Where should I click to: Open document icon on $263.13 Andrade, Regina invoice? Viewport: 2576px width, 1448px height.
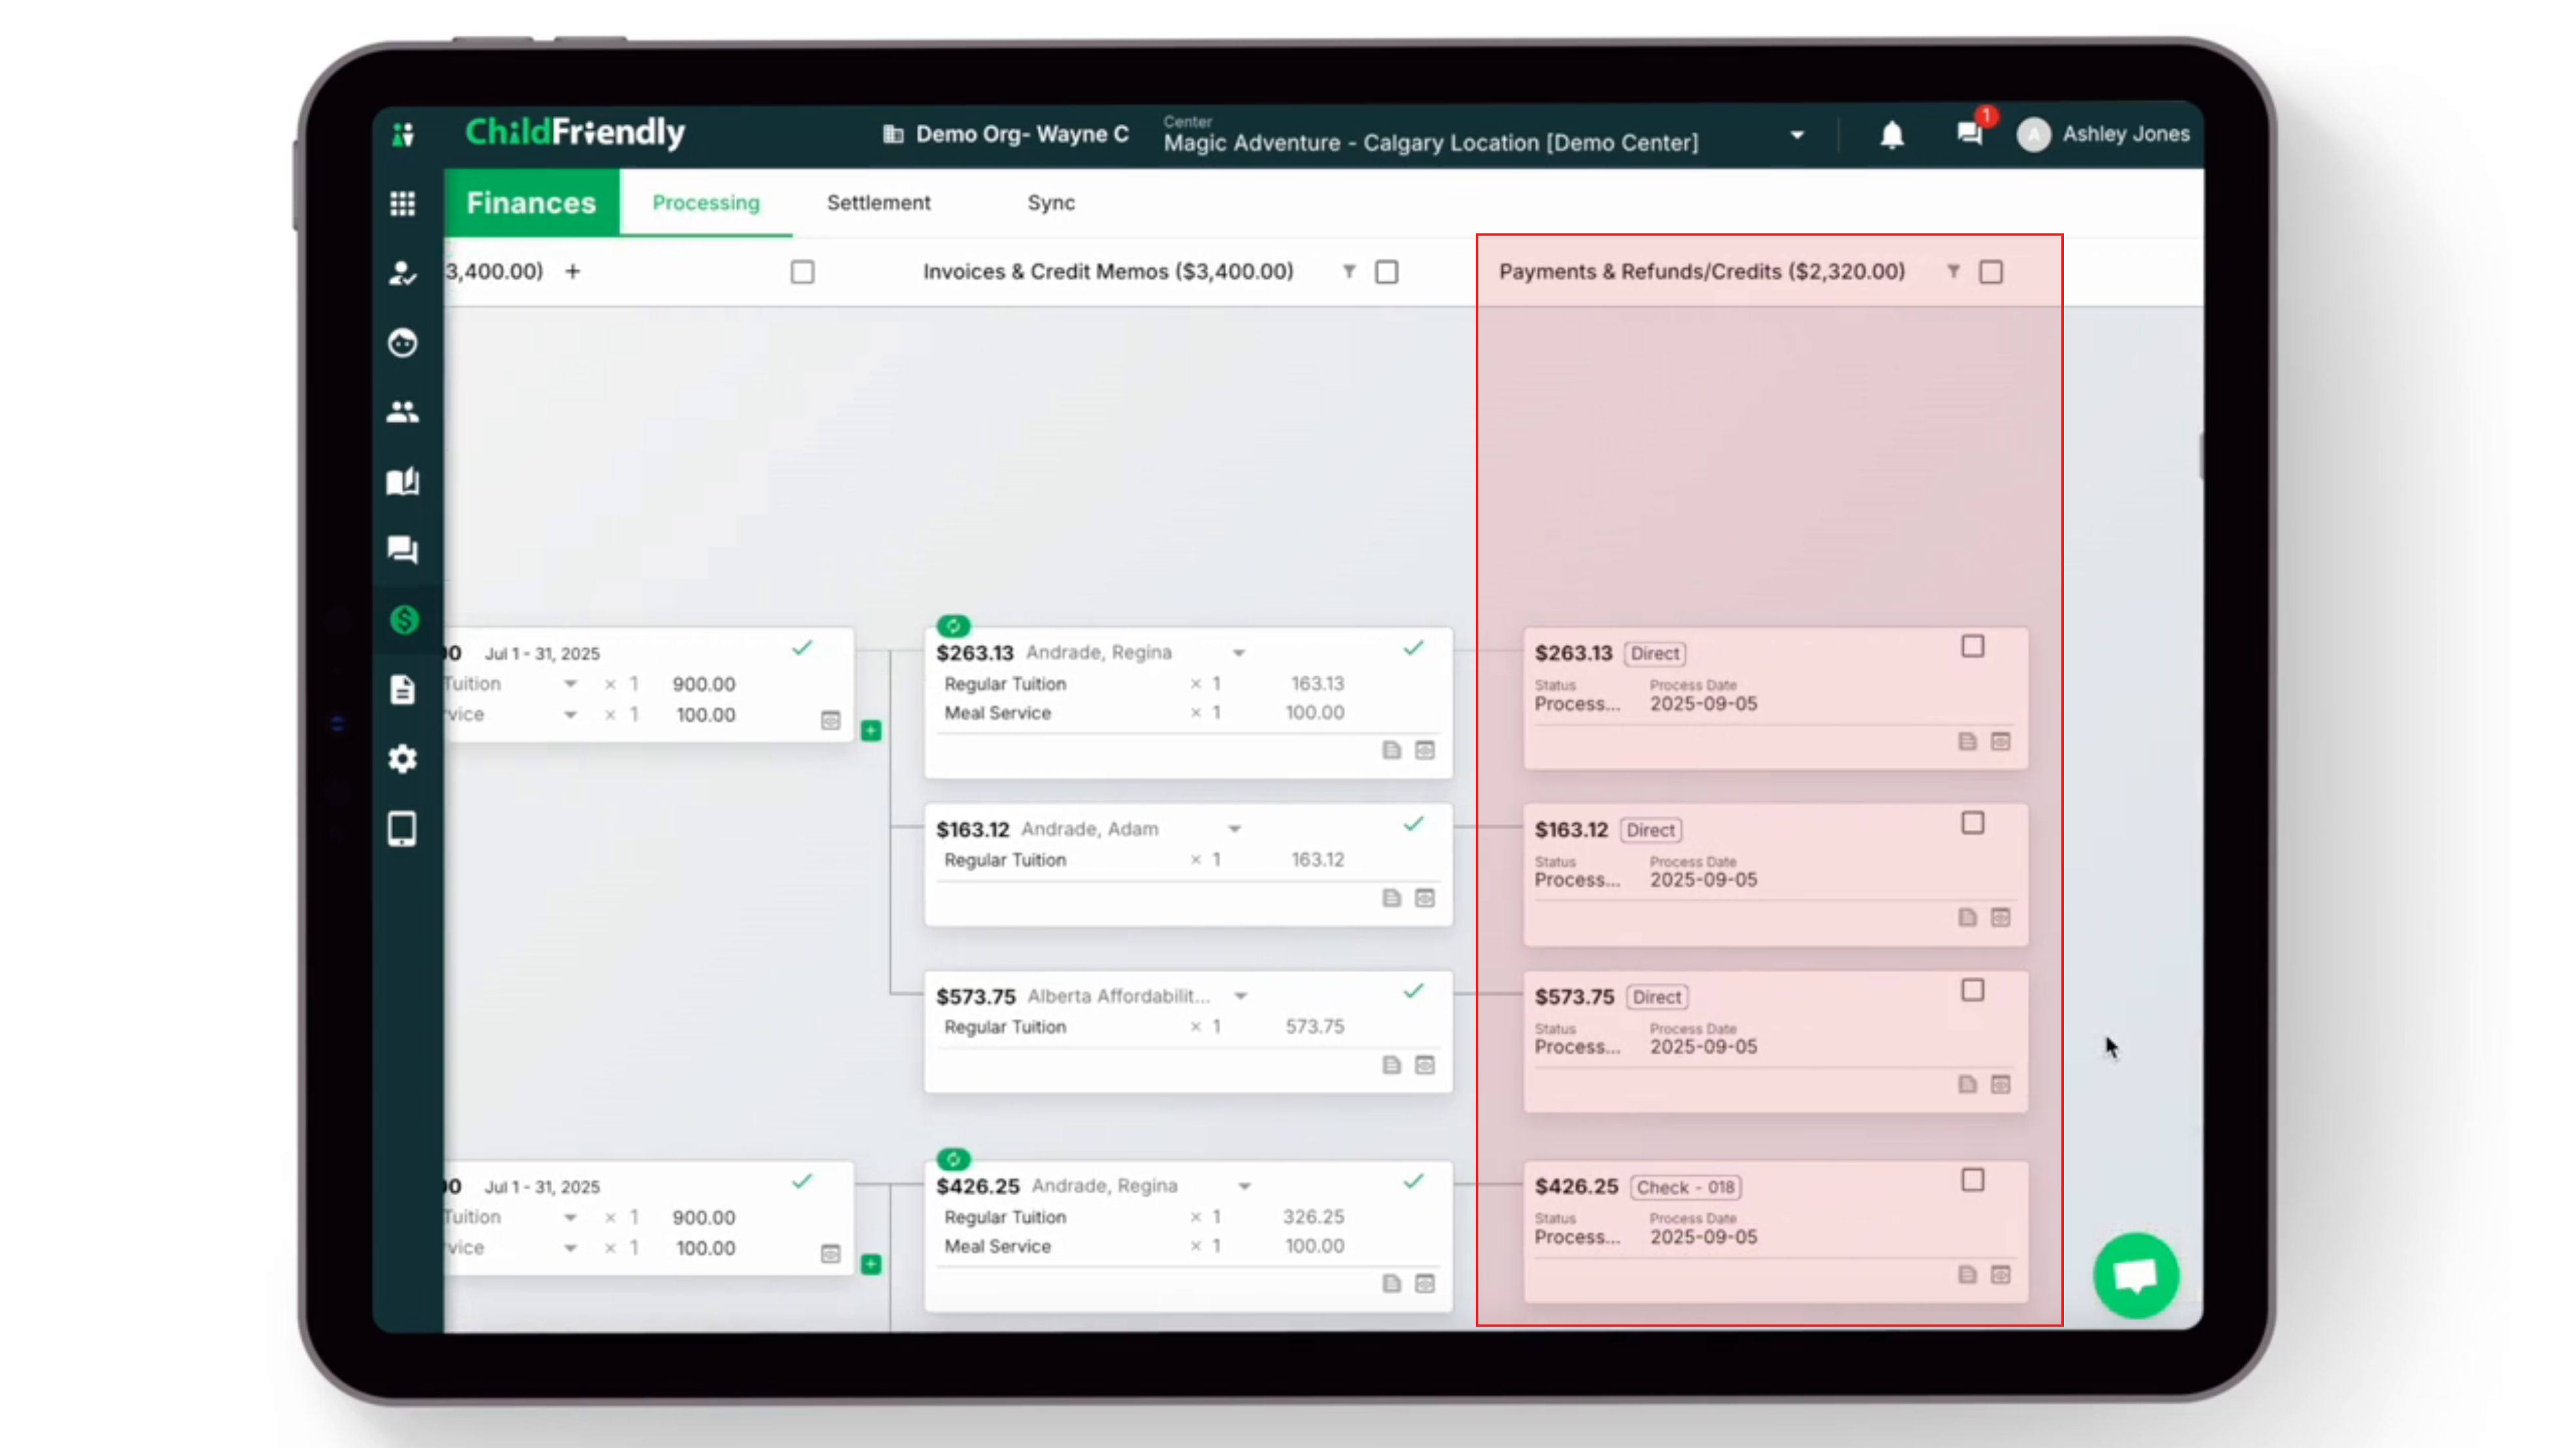pyautogui.click(x=1391, y=749)
